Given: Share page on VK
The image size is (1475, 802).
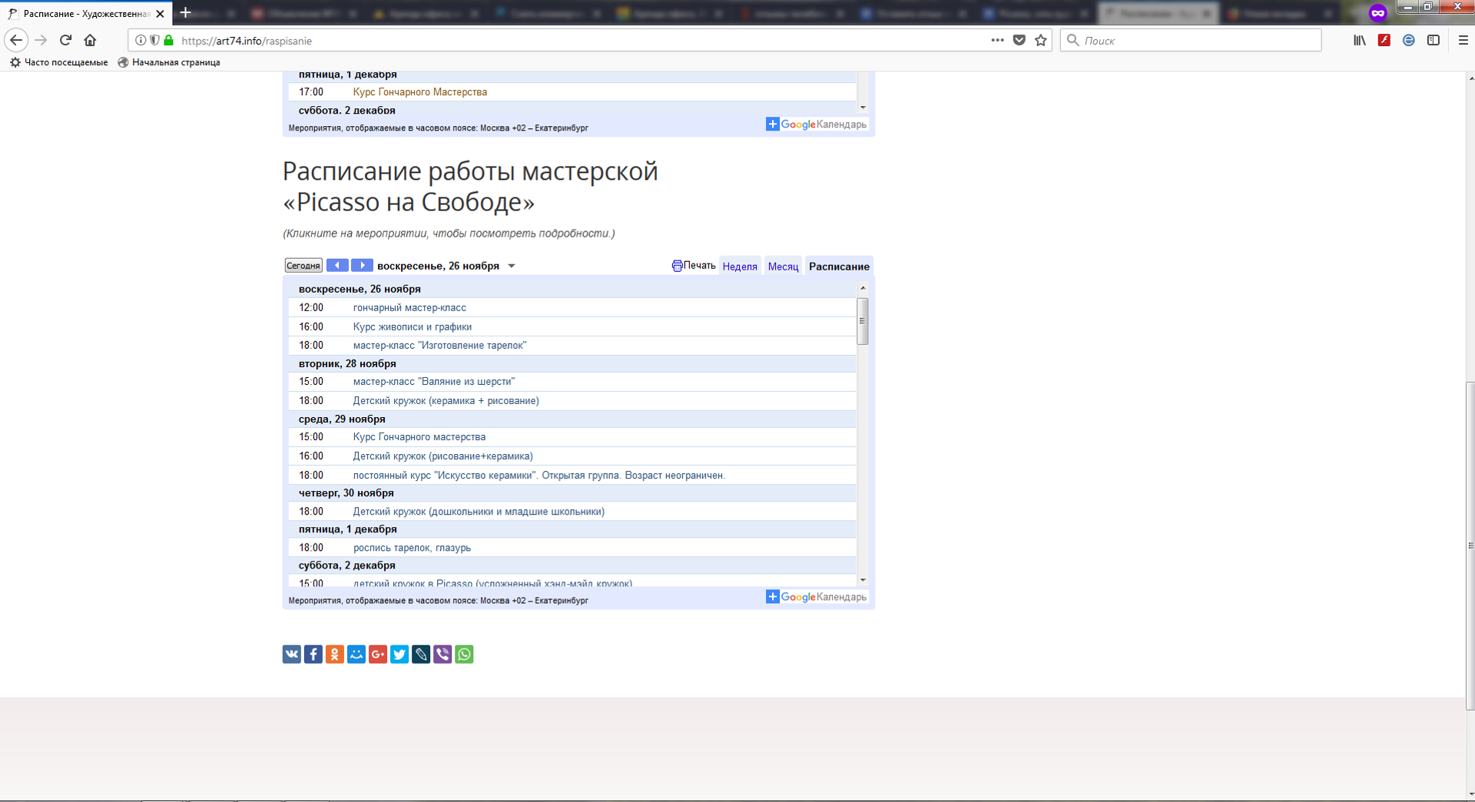Looking at the screenshot, I should 292,654.
